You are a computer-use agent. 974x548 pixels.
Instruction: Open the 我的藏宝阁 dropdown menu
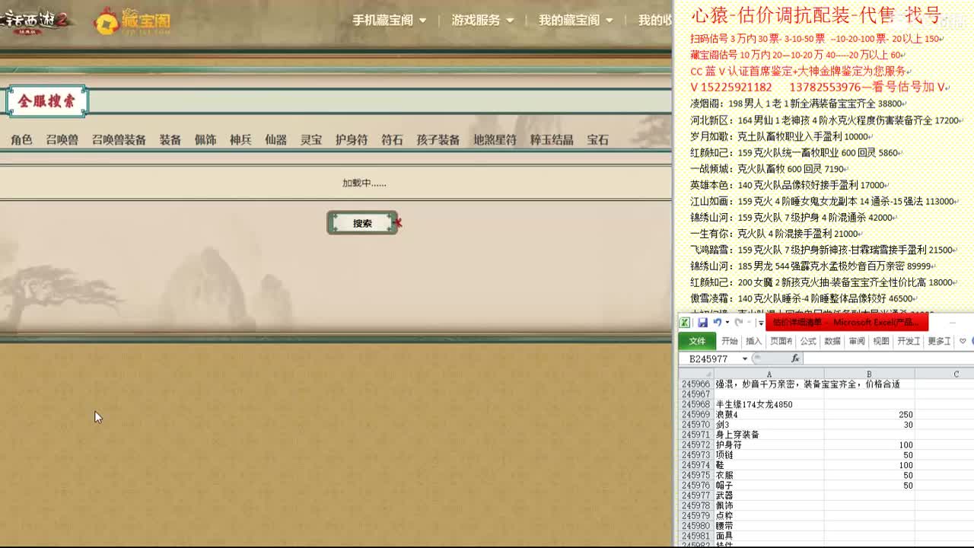(x=576, y=21)
